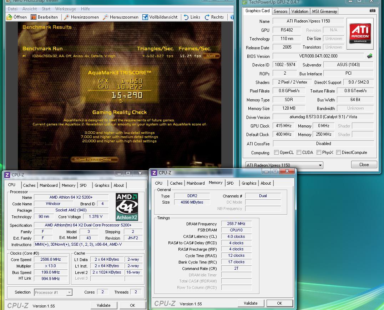The width and height of the screenshot is (384, 310).
Task: Enable the OpenCL checkbox
Action: tap(276, 152)
